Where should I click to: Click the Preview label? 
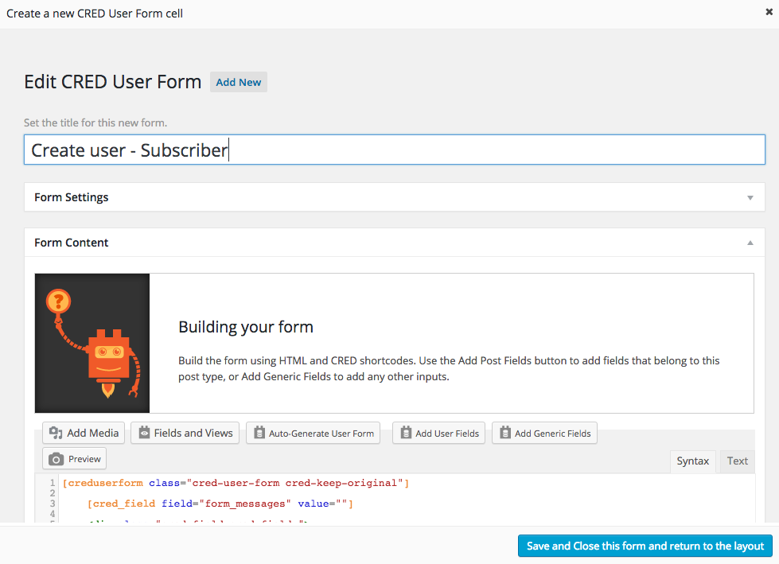point(84,459)
